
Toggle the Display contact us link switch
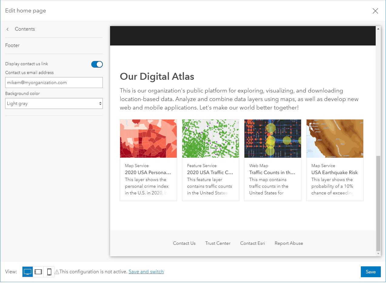tap(97, 64)
